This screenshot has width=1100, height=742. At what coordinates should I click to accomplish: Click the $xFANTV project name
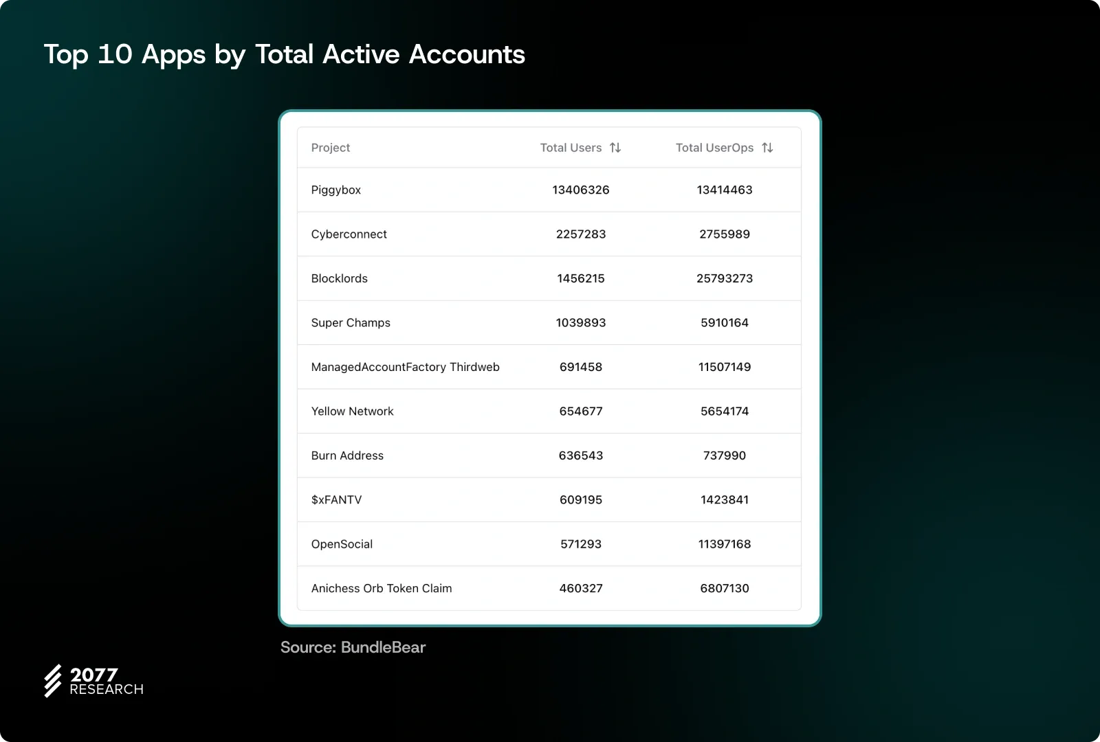[x=336, y=500]
